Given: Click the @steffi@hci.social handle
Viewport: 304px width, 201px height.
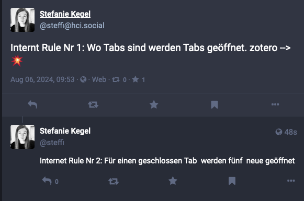Looking at the screenshot, I should [x=72, y=26].
